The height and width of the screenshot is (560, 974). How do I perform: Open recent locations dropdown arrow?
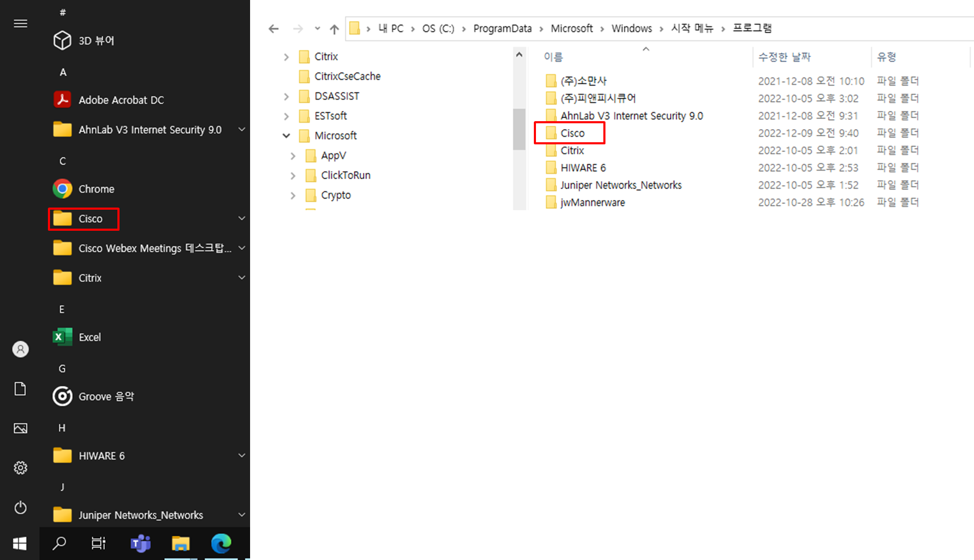317,28
